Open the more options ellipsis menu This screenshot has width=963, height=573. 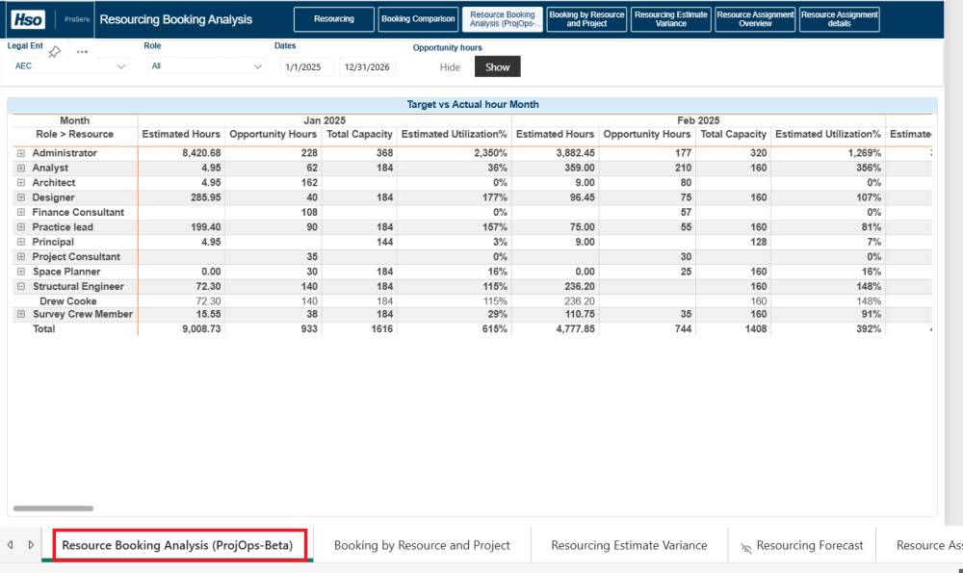point(82,52)
